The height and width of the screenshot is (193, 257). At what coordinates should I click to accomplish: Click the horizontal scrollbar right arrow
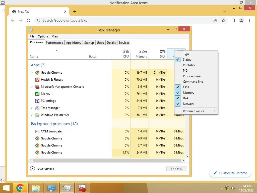(x=183, y=160)
